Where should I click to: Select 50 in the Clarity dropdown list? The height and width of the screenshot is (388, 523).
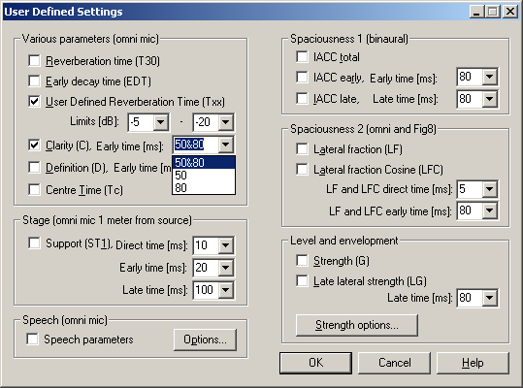click(204, 176)
